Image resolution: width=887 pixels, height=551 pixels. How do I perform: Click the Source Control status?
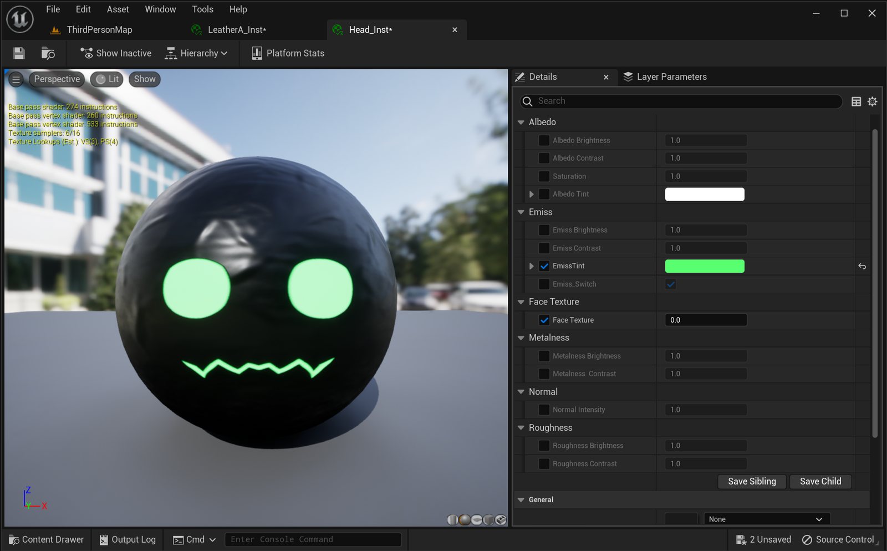[838, 540]
